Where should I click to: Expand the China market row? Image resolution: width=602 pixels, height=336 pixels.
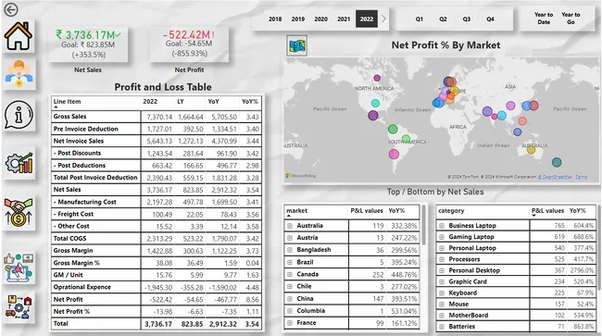click(290, 299)
